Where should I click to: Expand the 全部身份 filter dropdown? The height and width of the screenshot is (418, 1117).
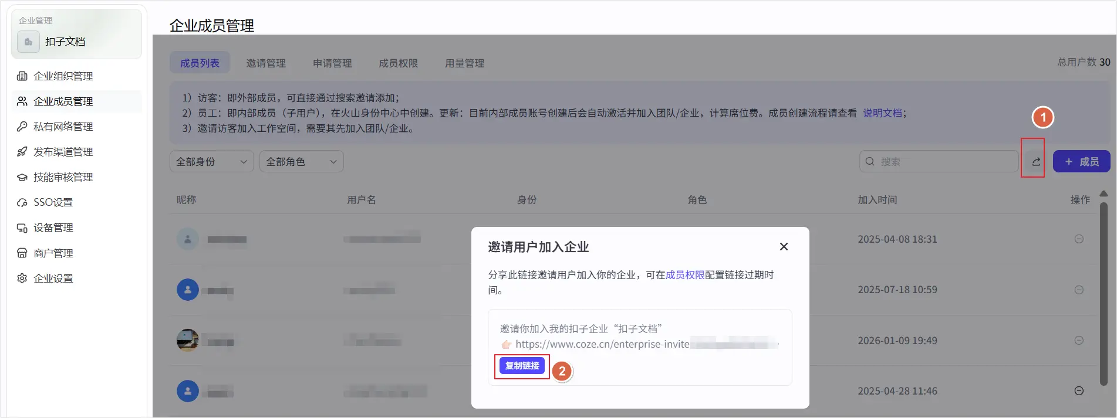[212, 161]
